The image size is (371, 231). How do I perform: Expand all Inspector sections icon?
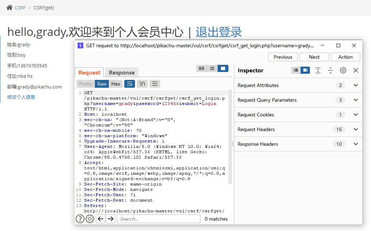pyautogui.click(x=318, y=71)
